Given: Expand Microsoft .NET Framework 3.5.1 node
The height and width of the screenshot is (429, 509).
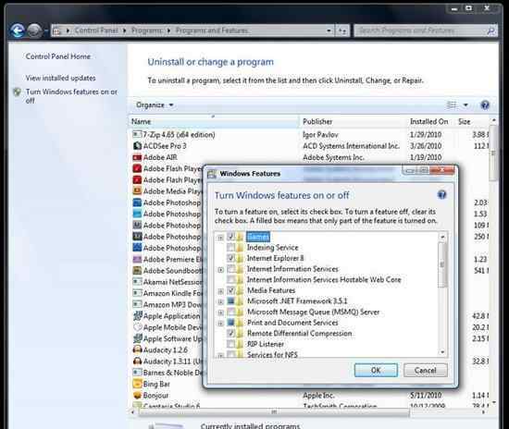Looking at the screenshot, I should [x=221, y=301].
